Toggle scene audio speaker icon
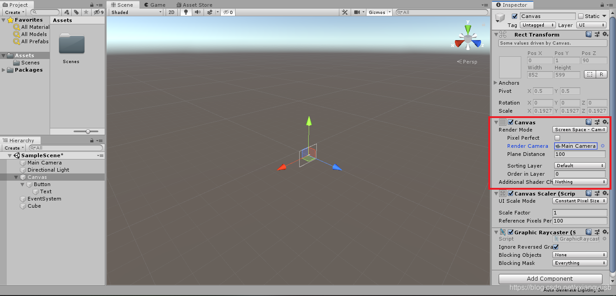The image size is (616, 296). click(x=198, y=12)
